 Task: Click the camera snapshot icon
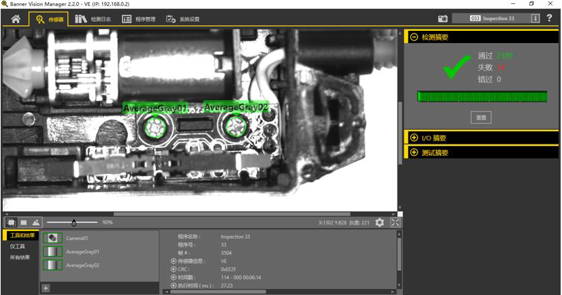click(443, 19)
